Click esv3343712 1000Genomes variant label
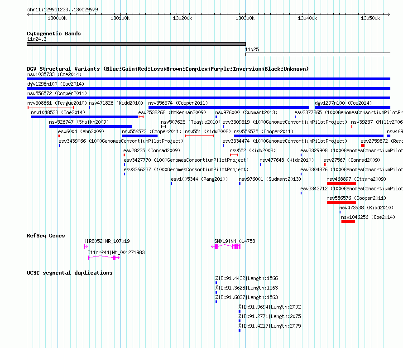Screen dimensions: 403x348 pyautogui.click(x=351, y=189)
